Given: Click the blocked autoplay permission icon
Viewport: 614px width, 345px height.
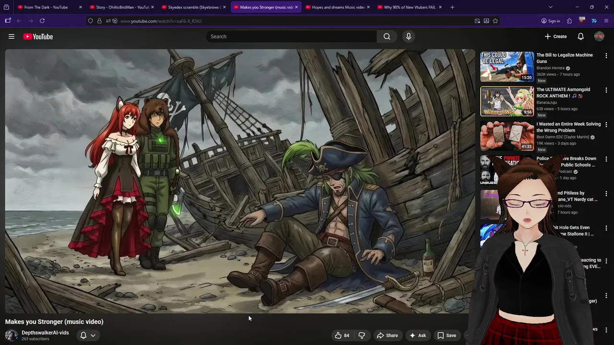Looking at the screenshot, I should (115, 21).
